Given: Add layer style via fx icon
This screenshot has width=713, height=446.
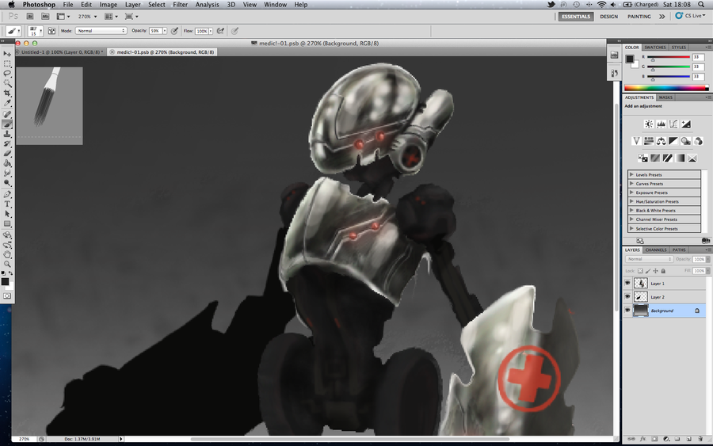Looking at the screenshot, I should (x=643, y=439).
